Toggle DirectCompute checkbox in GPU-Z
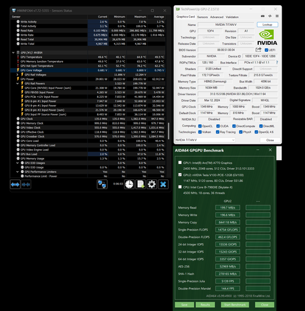This screenshot has width=305, height=311. pos(234,126)
